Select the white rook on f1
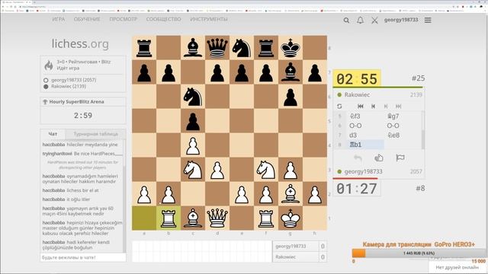The height and width of the screenshot is (274, 488). pyautogui.click(x=266, y=218)
